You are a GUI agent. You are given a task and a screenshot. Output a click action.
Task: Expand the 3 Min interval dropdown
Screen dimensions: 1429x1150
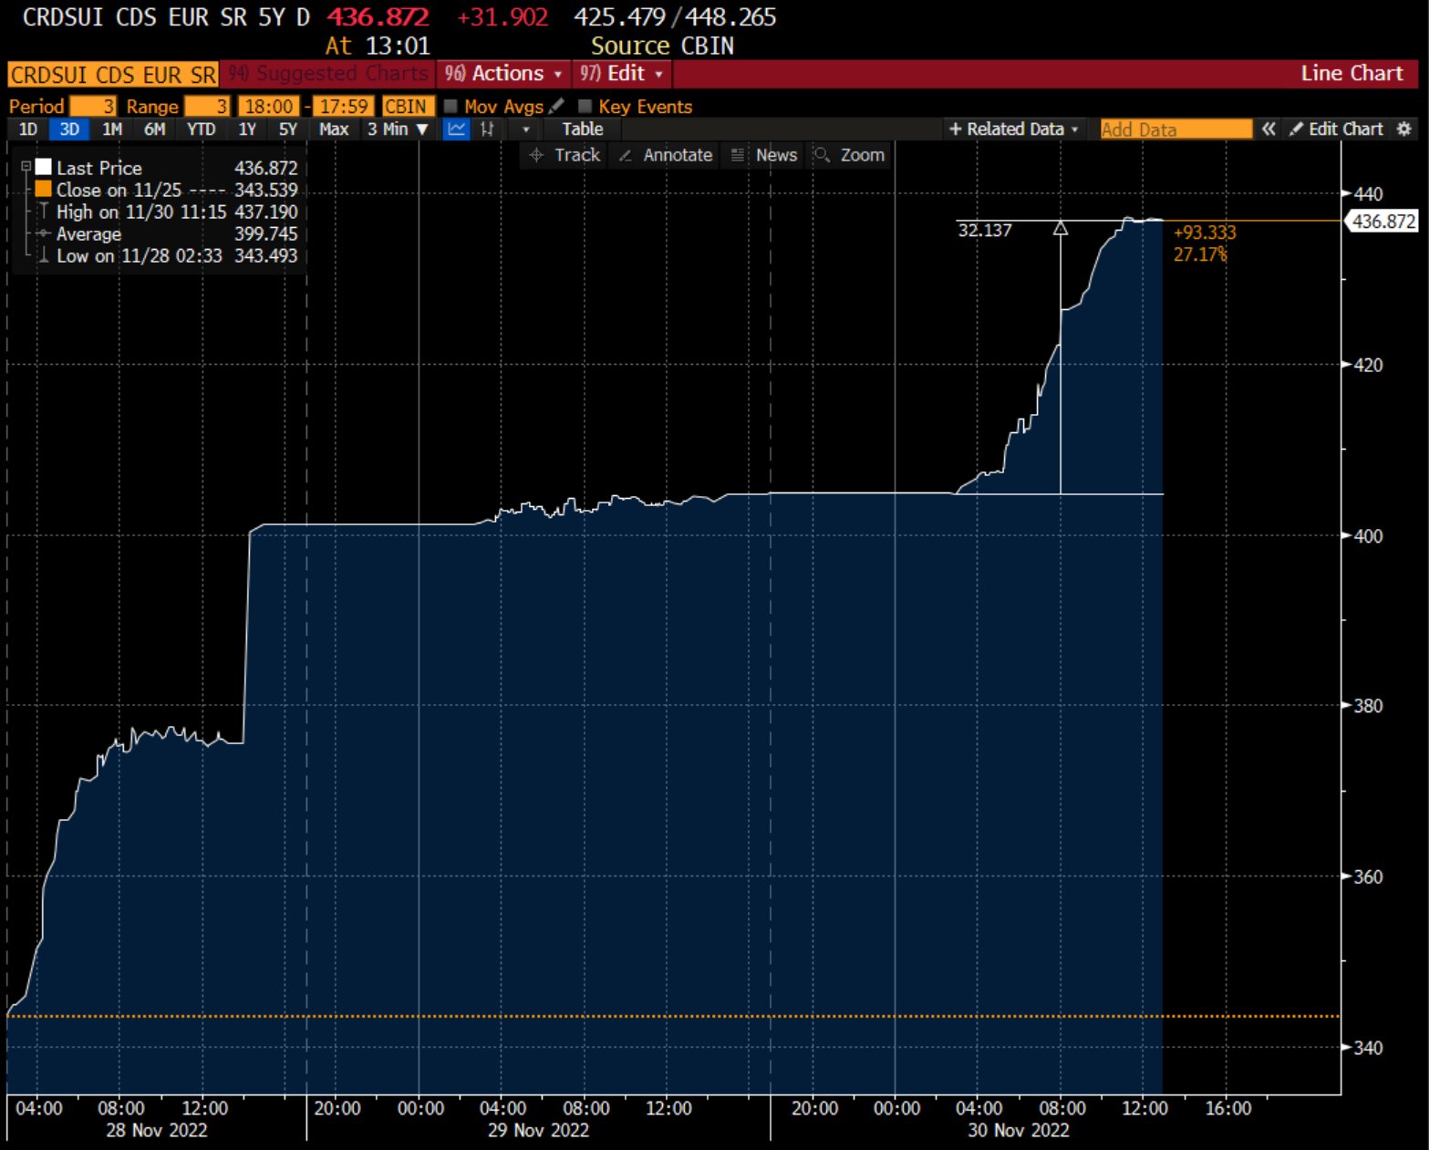point(398,130)
